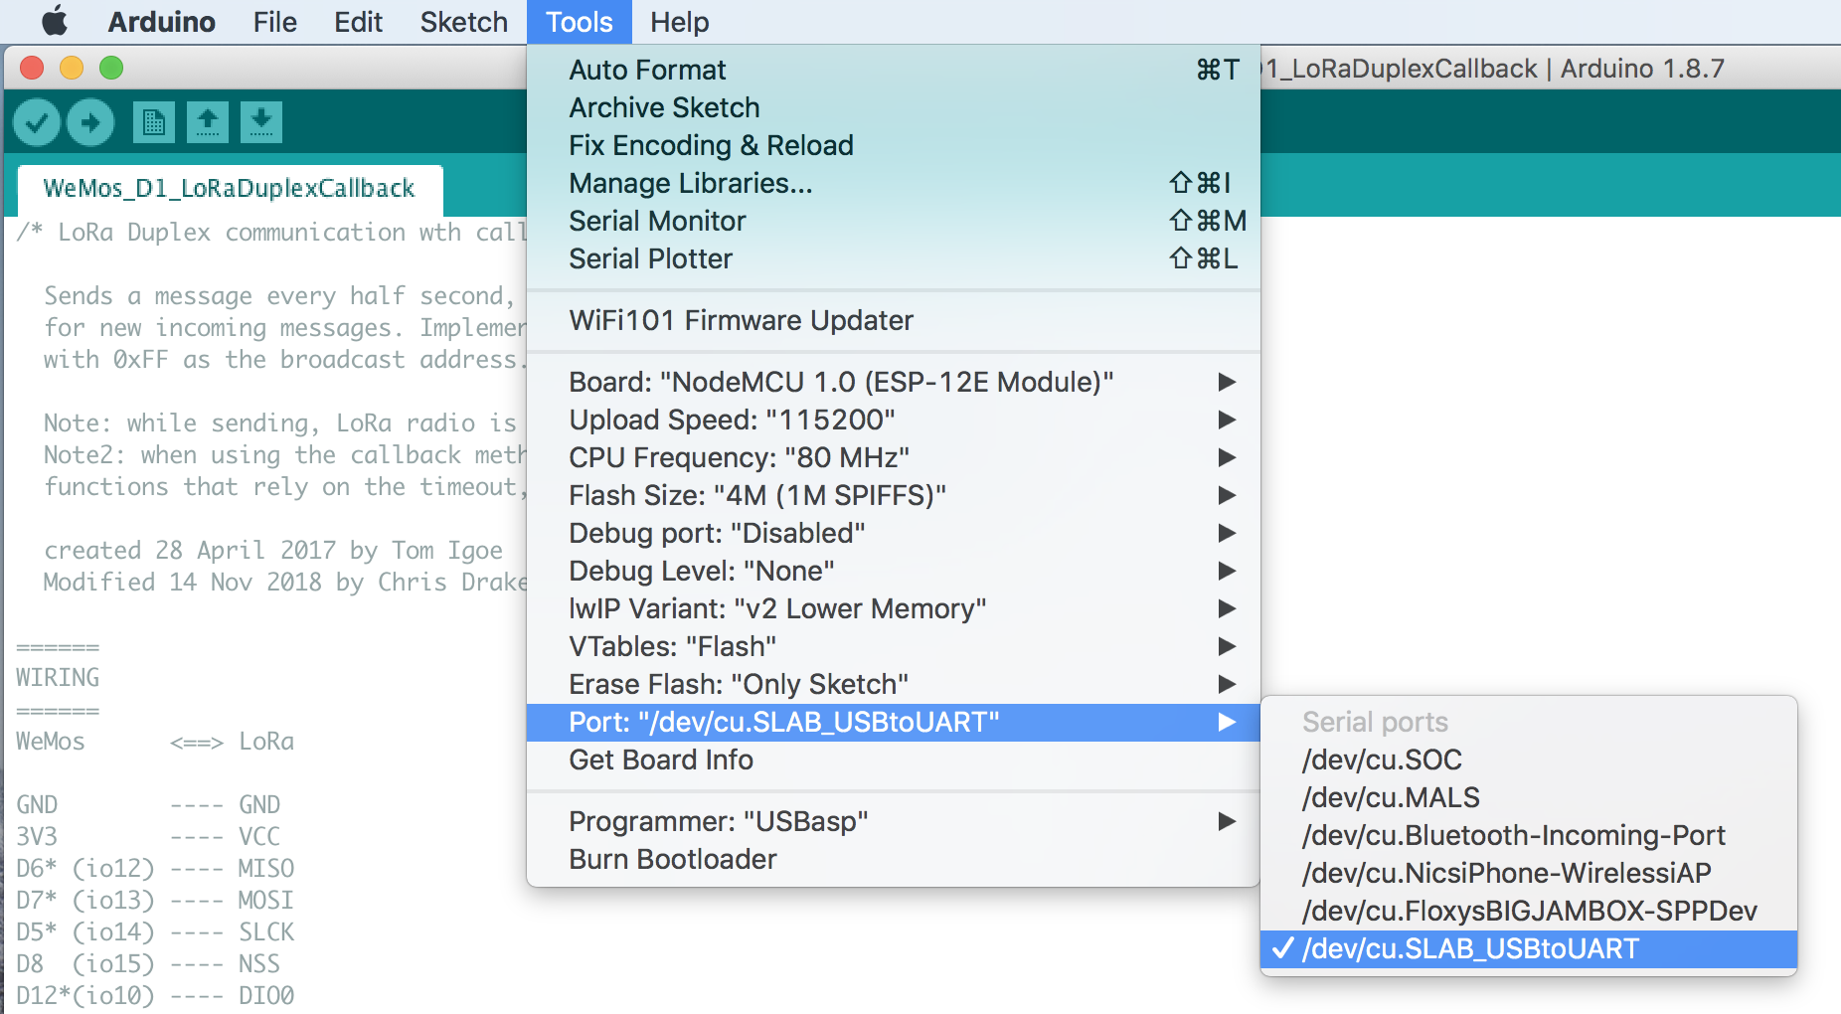The width and height of the screenshot is (1841, 1014).
Task: Click the 'D5* (io14) ---- SLCK' line
Action: [155, 931]
